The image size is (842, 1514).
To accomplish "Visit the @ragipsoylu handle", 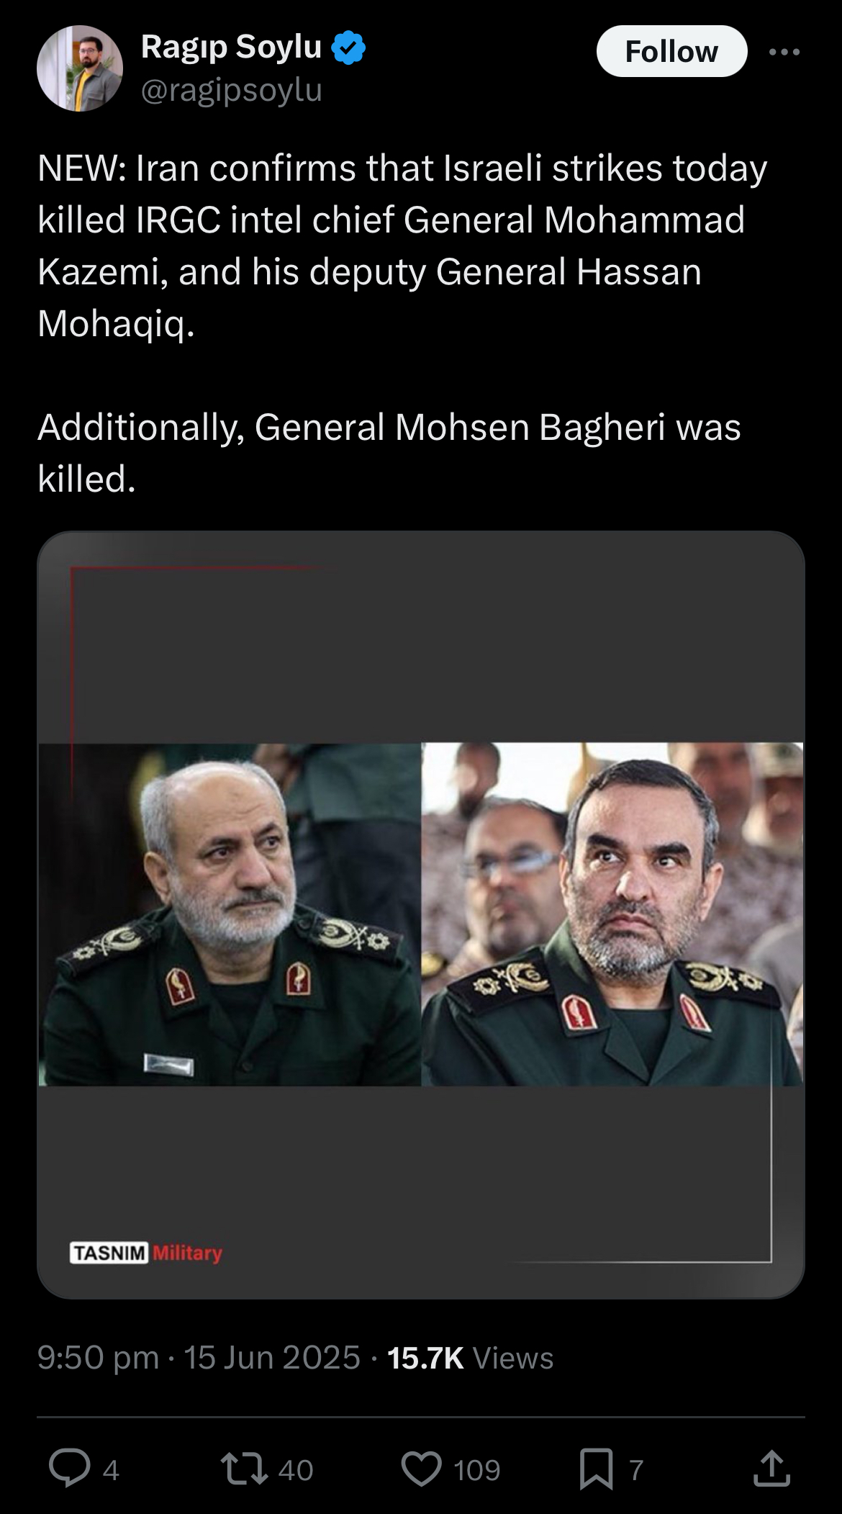I will click(x=231, y=90).
